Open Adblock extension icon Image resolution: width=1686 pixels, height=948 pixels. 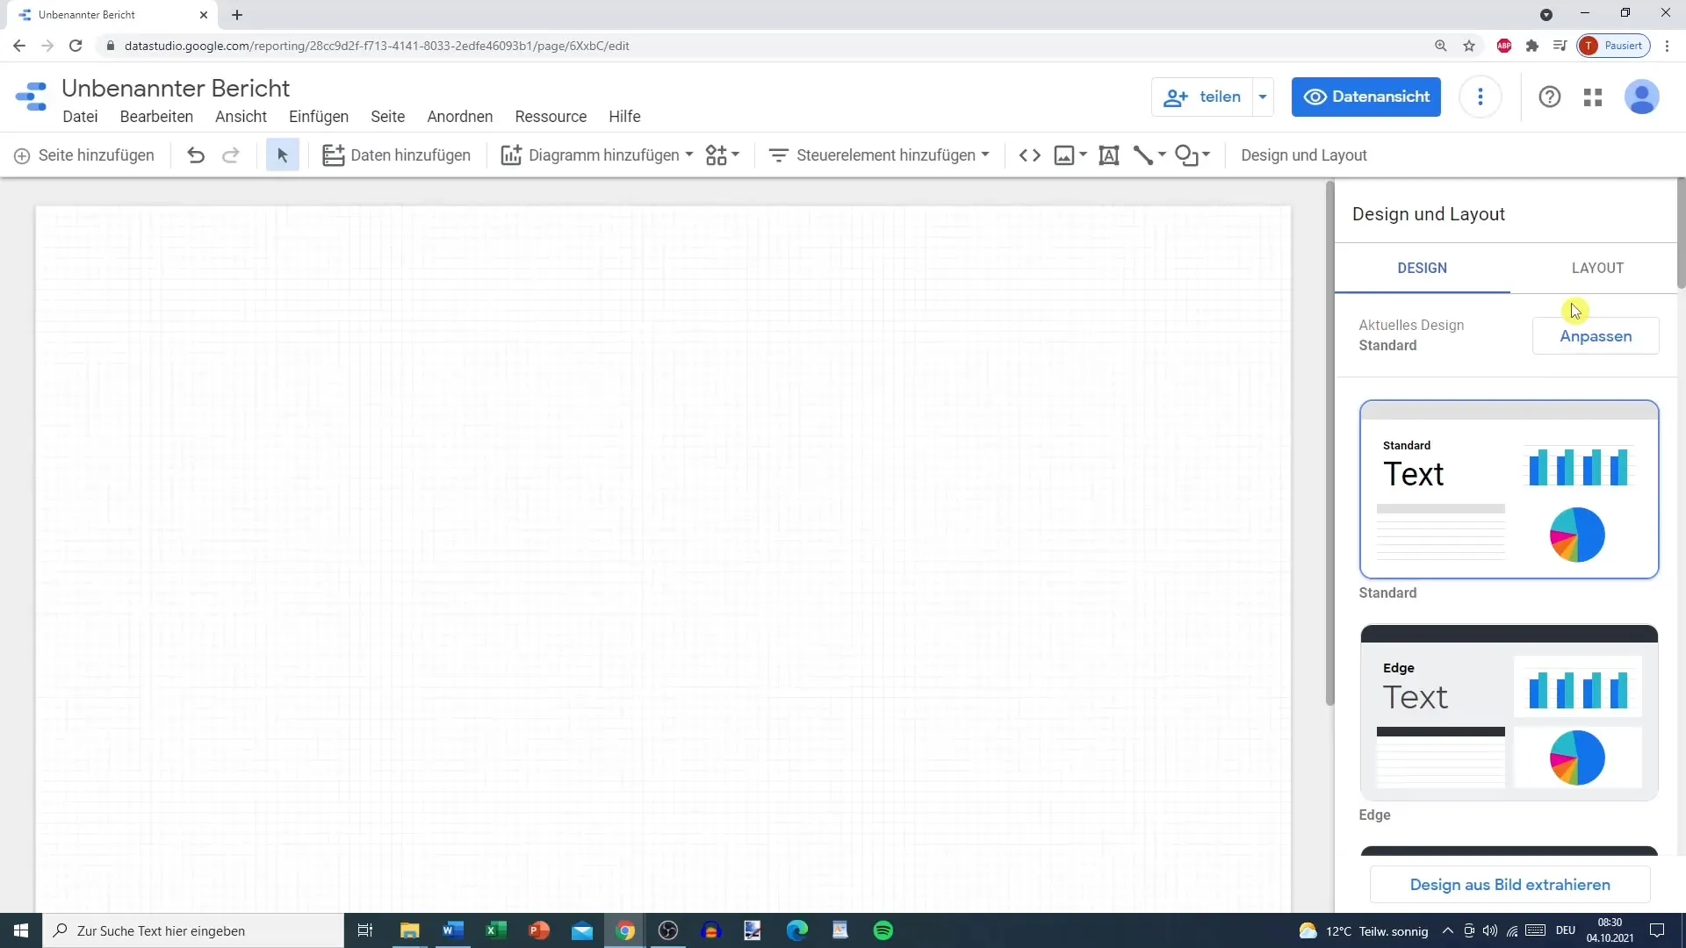pos(1504,46)
